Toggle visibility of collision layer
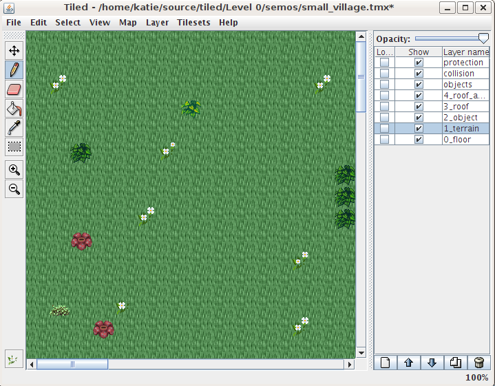This screenshot has height=386, width=495. click(419, 74)
